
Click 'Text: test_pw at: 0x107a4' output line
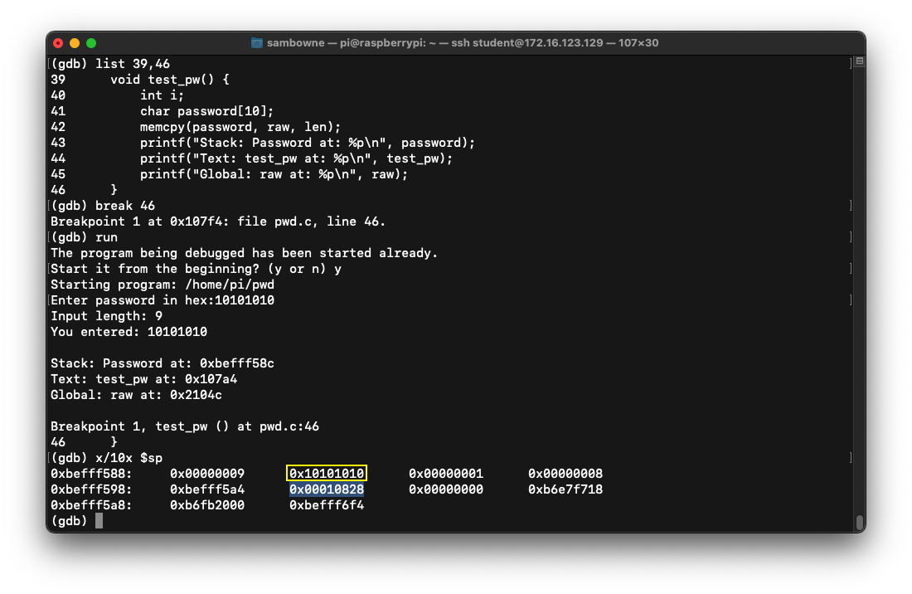pyautogui.click(x=143, y=379)
